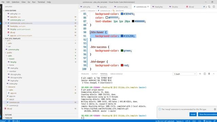
Task: Open the github.com repository link in terminal
Action: (x=106, y=108)
